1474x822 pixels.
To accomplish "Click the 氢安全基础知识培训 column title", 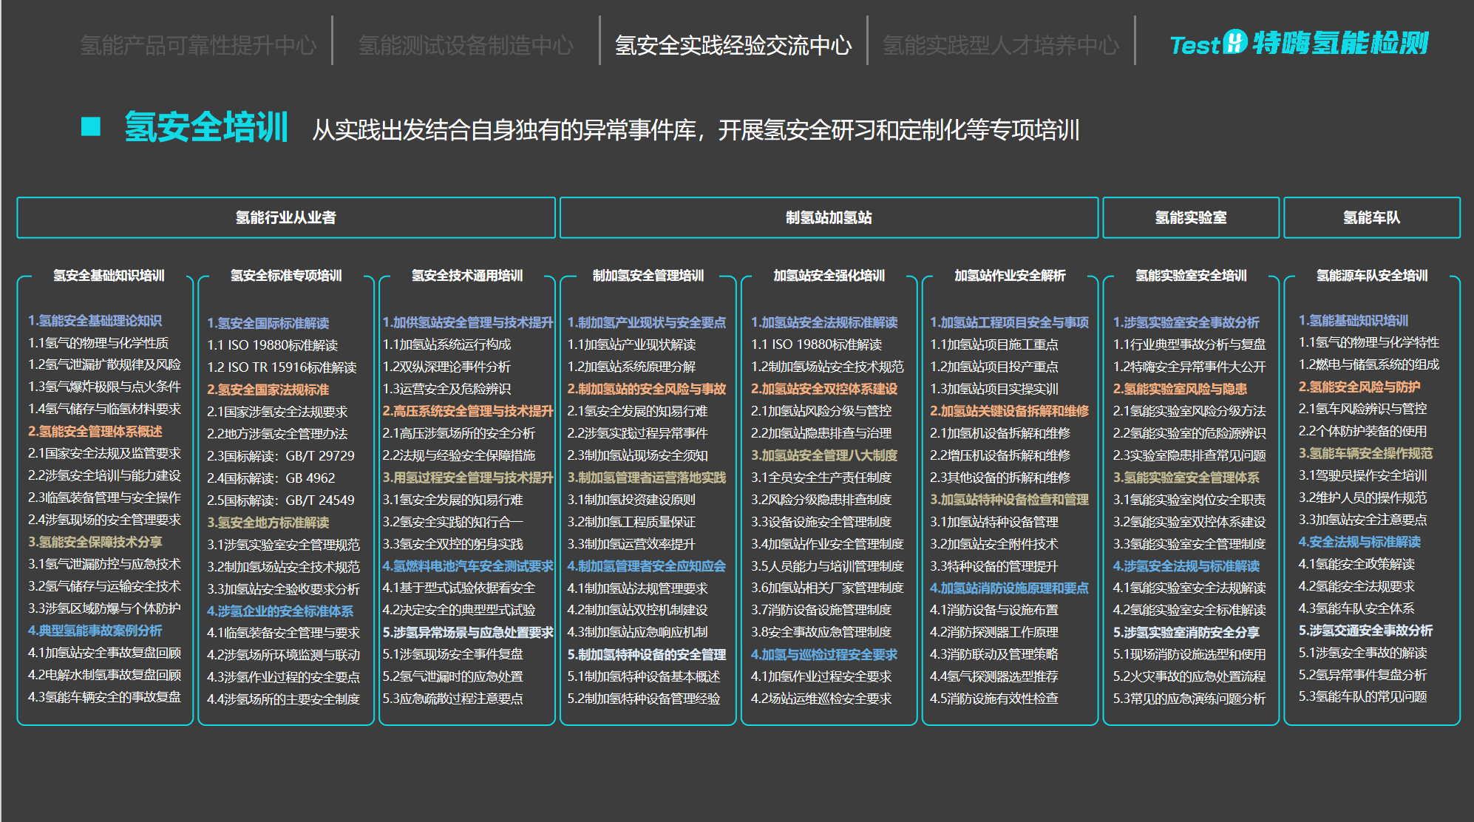I will pos(109,276).
